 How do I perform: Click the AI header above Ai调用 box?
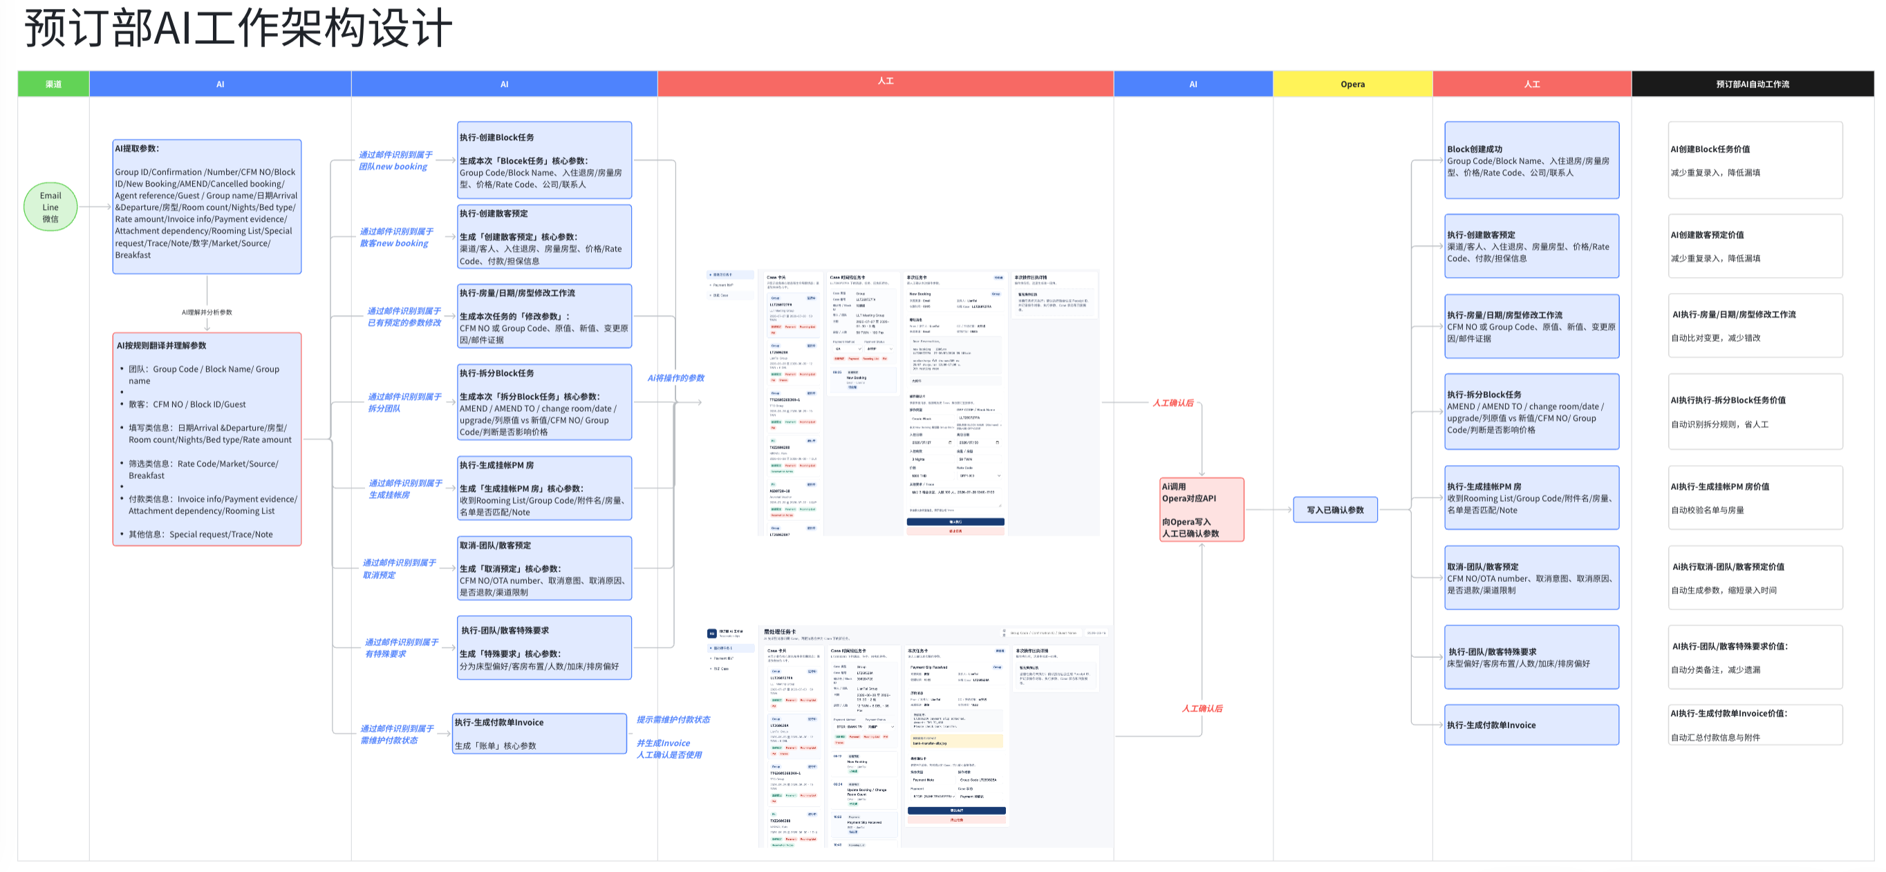click(1193, 84)
